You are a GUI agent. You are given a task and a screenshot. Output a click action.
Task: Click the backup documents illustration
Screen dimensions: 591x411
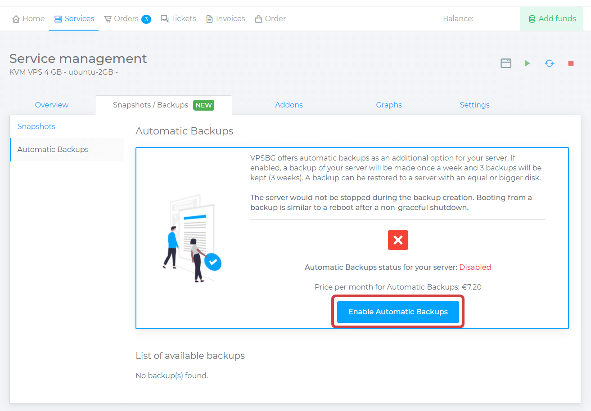click(x=192, y=238)
